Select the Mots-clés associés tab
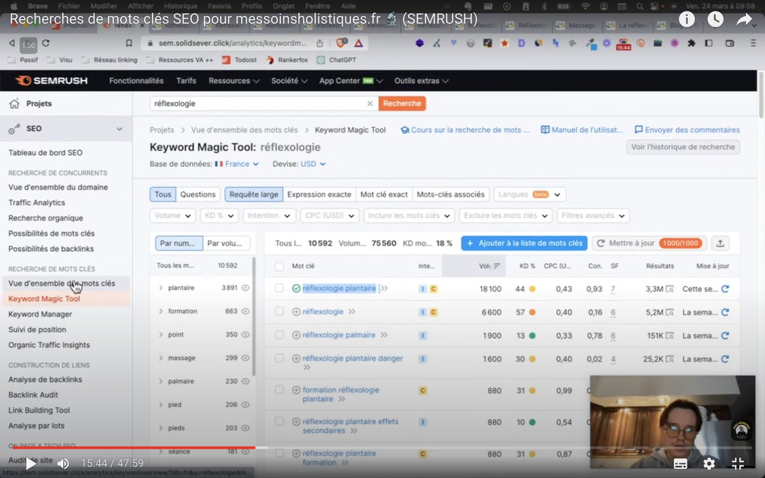The width and height of the screenshot is (765, 478). click(450, 194)
